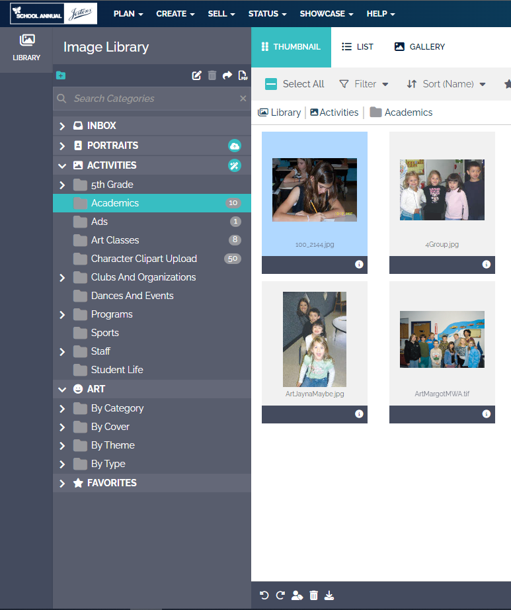Select the ArtMargotMWA.tif thumbnail
The image size is (511, 610).
(442, 339)
